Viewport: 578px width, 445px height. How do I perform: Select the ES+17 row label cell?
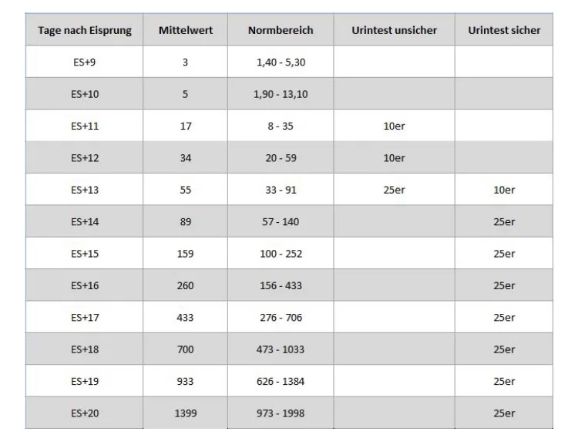85,317
